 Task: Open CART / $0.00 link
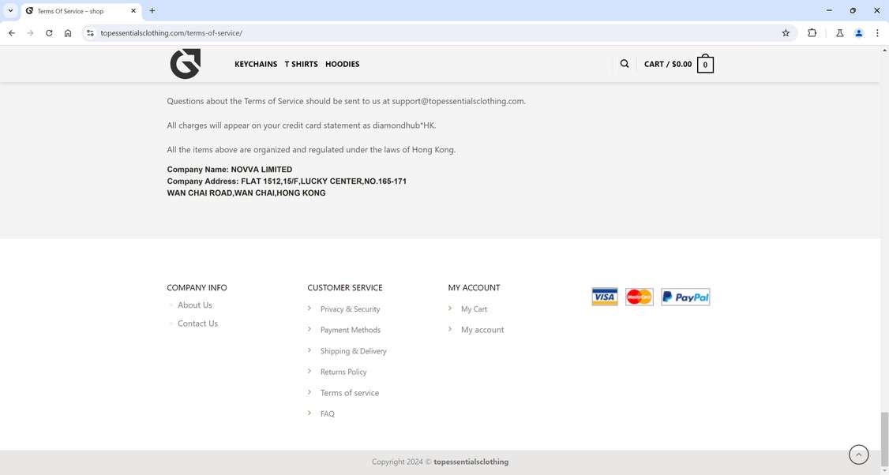668,64
